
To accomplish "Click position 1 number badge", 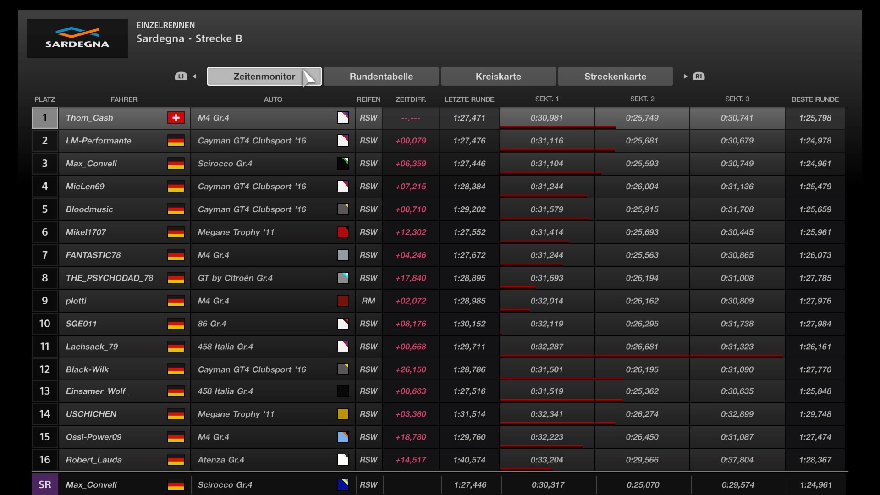I will tap(45, 118).
